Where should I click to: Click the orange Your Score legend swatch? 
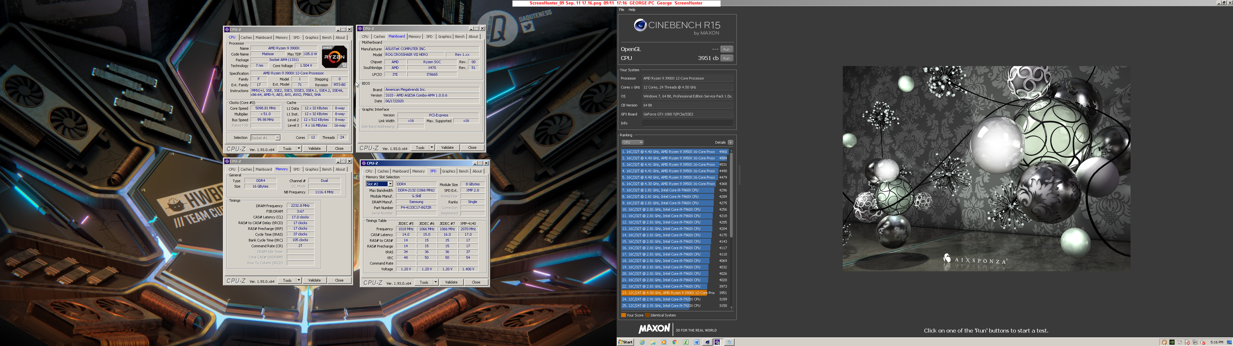pyautogui.click(x=623, y=316)
